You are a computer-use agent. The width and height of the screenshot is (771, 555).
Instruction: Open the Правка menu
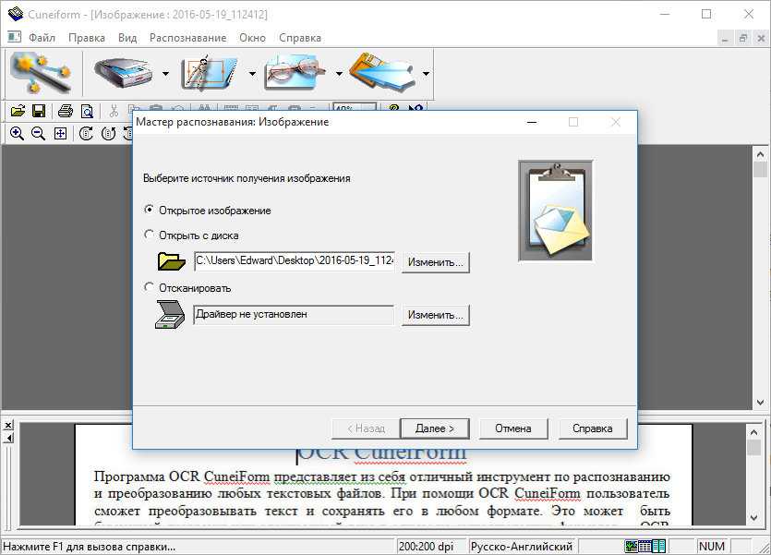87,38
